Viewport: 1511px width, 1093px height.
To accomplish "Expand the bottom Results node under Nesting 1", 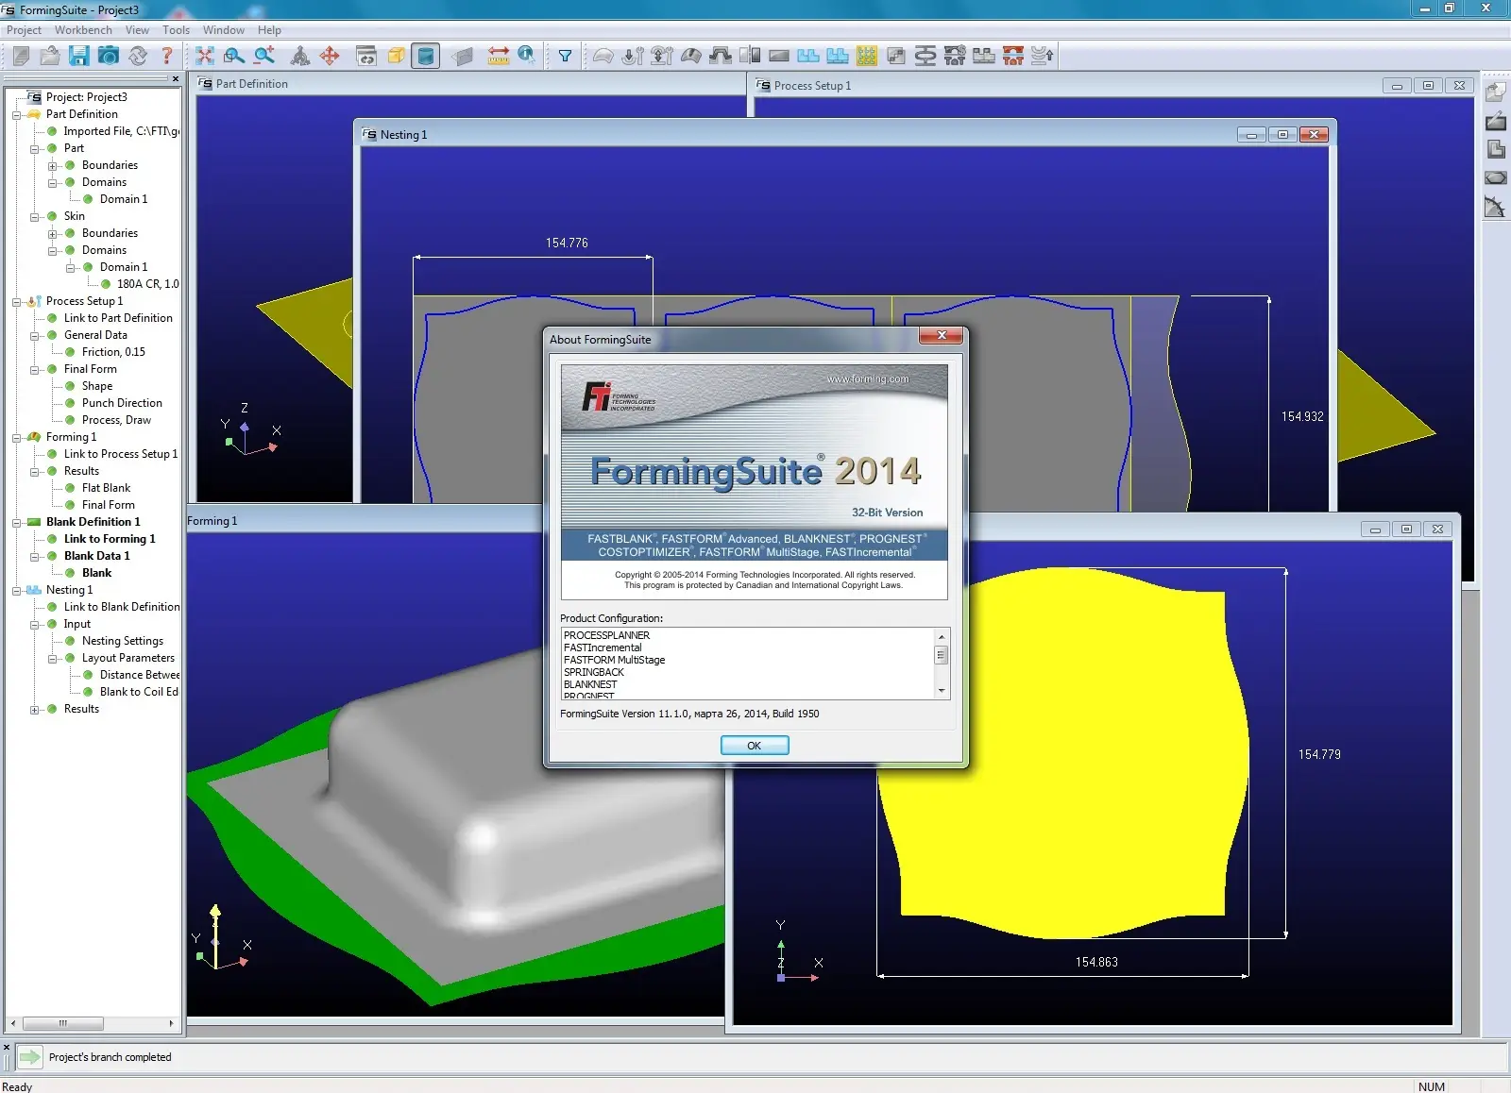I will (35, 709).
